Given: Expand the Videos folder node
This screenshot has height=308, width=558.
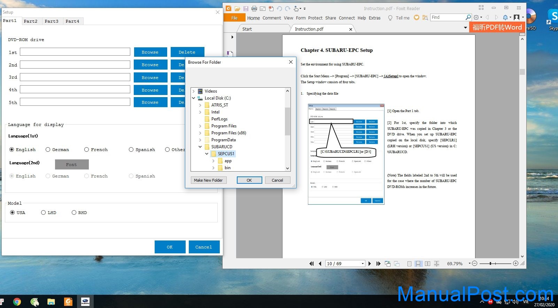Looking at the screenshot, I should click(x=194, y=91).
